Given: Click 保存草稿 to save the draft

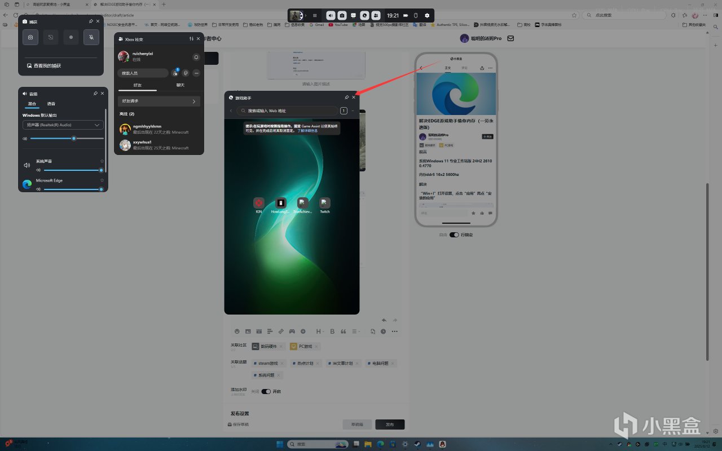Looking at the screenshot, I should [238, 425].
